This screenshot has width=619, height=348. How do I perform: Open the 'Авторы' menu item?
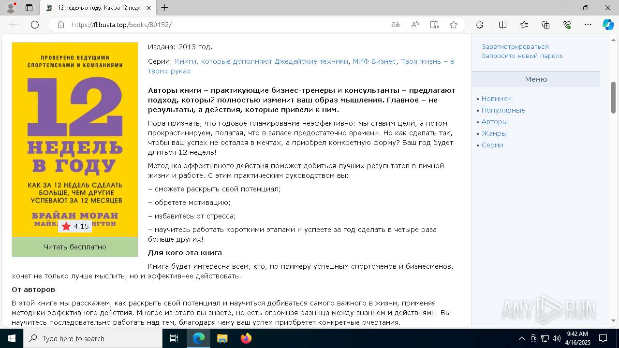click(495, 122)
